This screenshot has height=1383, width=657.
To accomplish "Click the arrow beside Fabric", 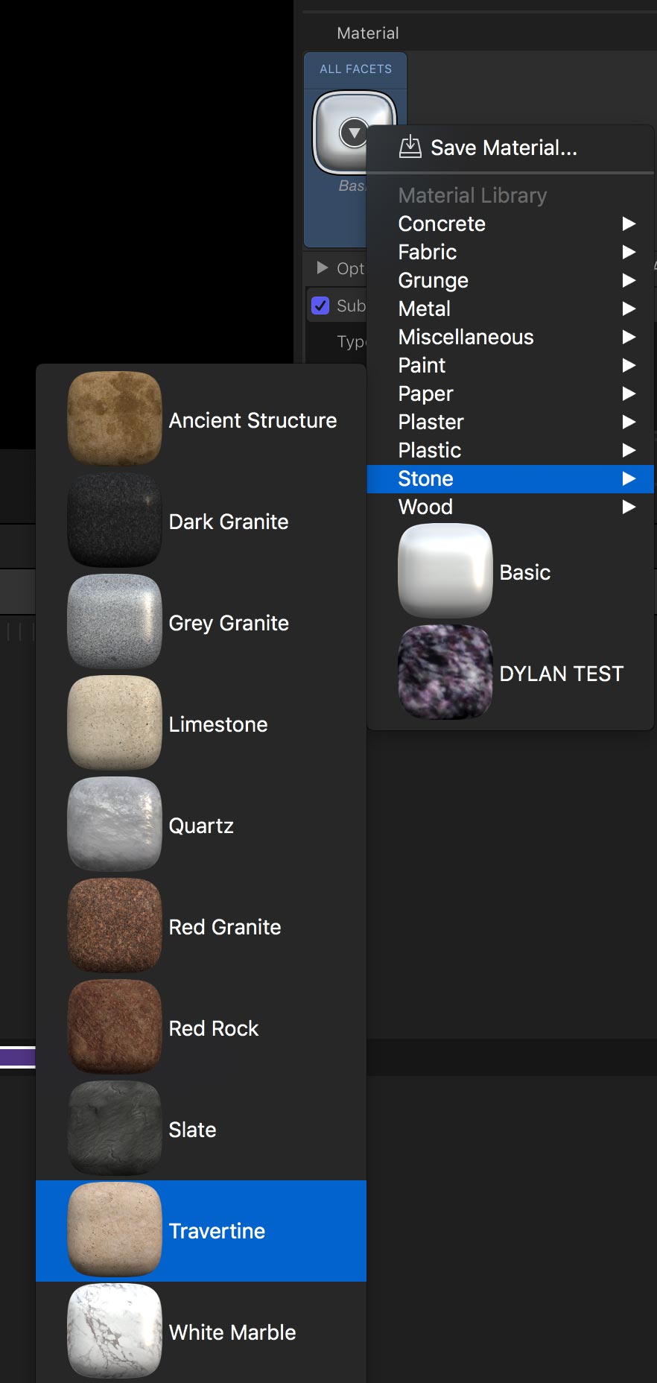I will (x=629, y=252).
